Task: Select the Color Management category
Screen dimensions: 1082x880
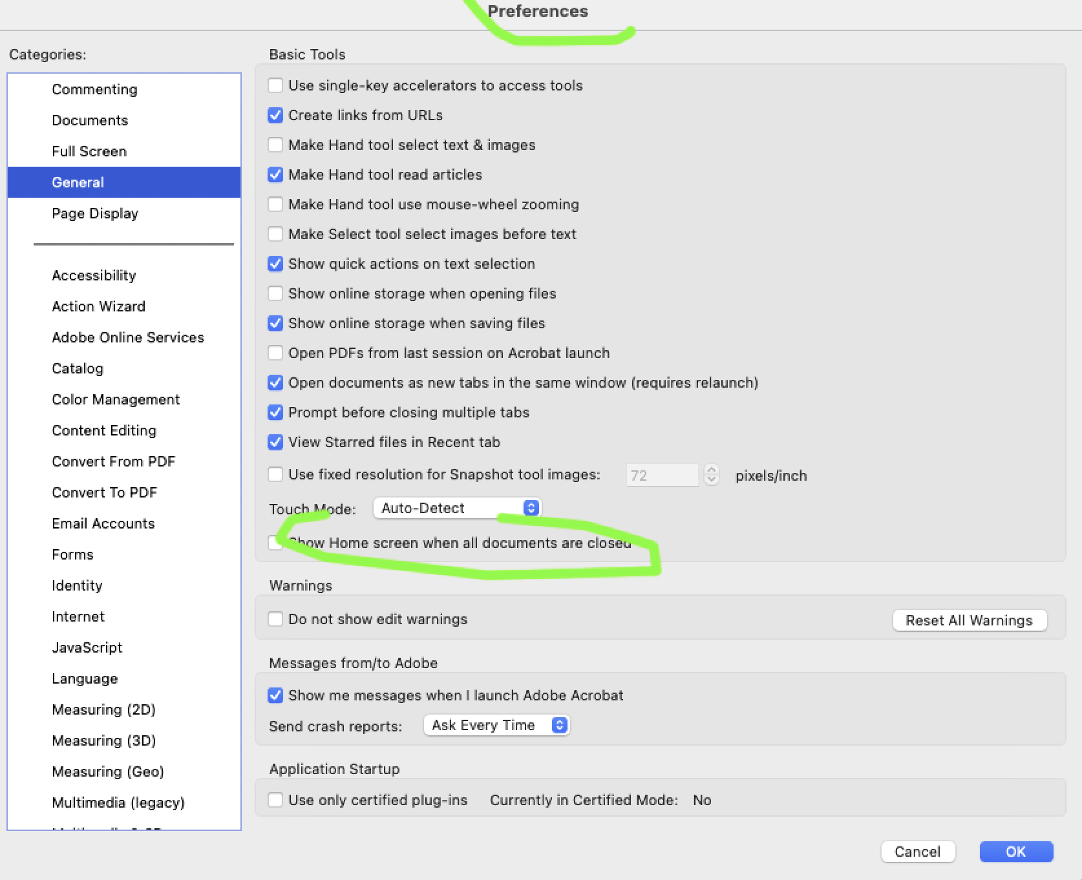Action: (124, 399)
